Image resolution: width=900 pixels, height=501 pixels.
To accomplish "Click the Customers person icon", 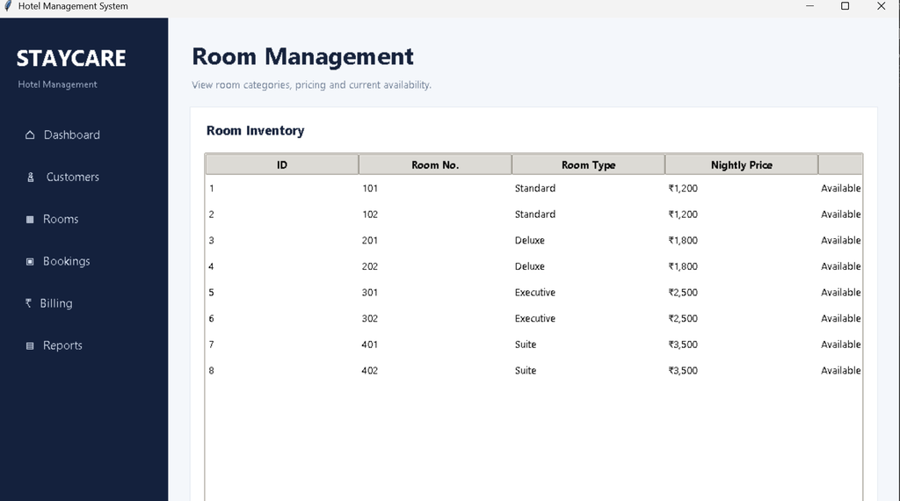I will click(31, 178).
